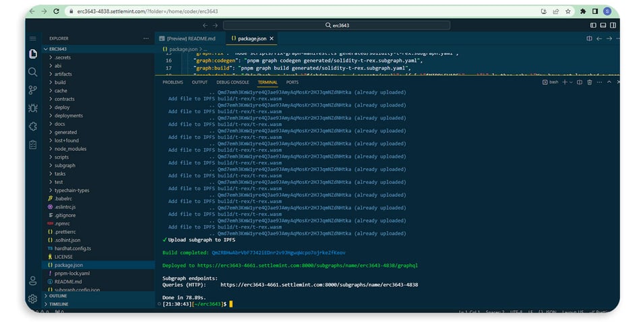The height and width of the screenshot is (333, 643).
Task: Expand the artifacts folder
Action: coord(98,74)
